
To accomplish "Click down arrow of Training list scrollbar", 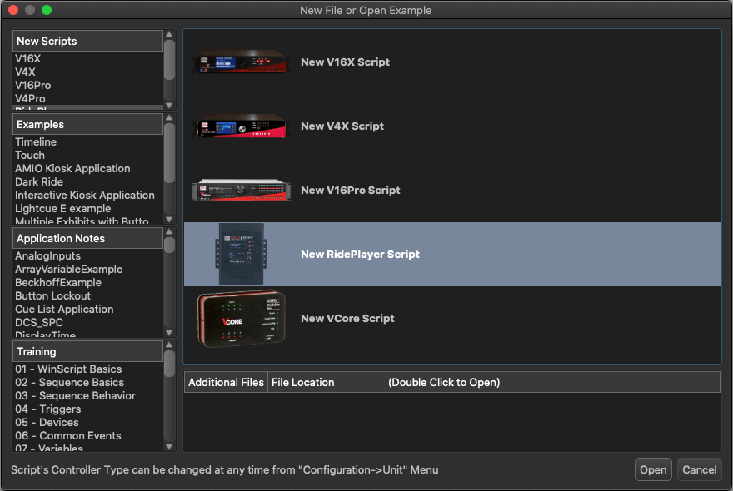I will 169,447.
